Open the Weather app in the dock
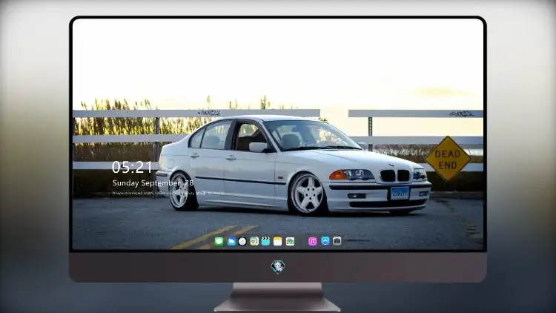This screenshot has width=556, height=313. (231, 242)
